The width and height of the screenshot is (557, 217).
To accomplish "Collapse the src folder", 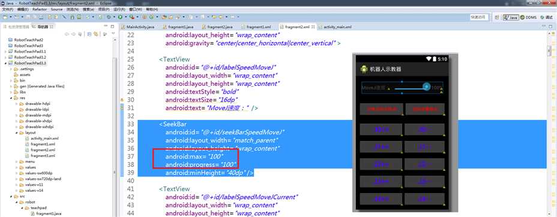I will (x=11, y=196).
